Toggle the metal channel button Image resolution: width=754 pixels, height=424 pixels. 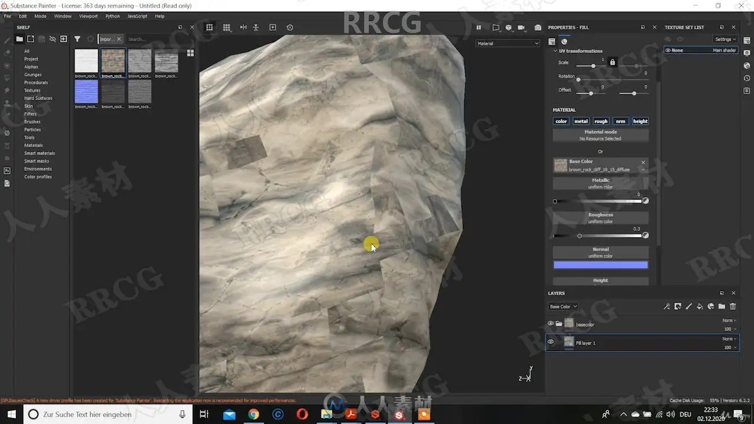tap(581, 121)
